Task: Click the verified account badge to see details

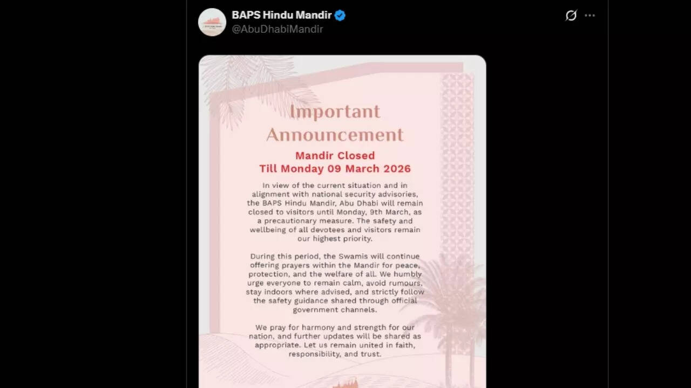Action: [x=339, y=15]
